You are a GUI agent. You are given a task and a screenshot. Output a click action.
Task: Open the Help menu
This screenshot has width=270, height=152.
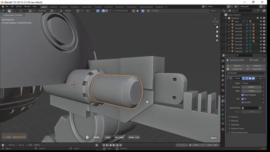tap(35, 7)
